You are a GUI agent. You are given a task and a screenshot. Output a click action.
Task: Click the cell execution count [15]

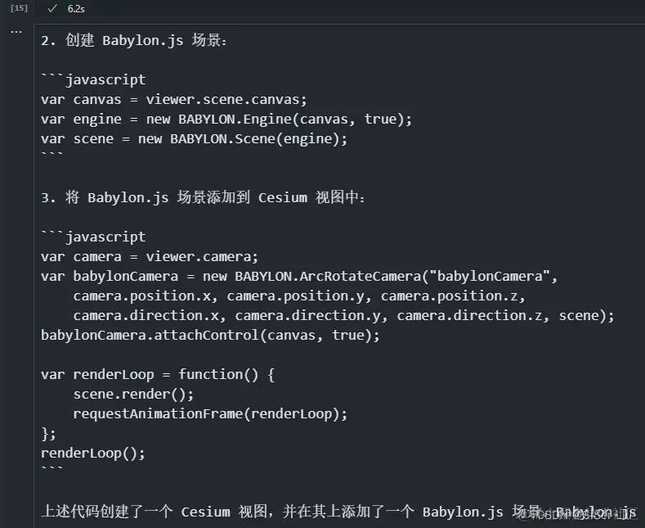(19, 8)
